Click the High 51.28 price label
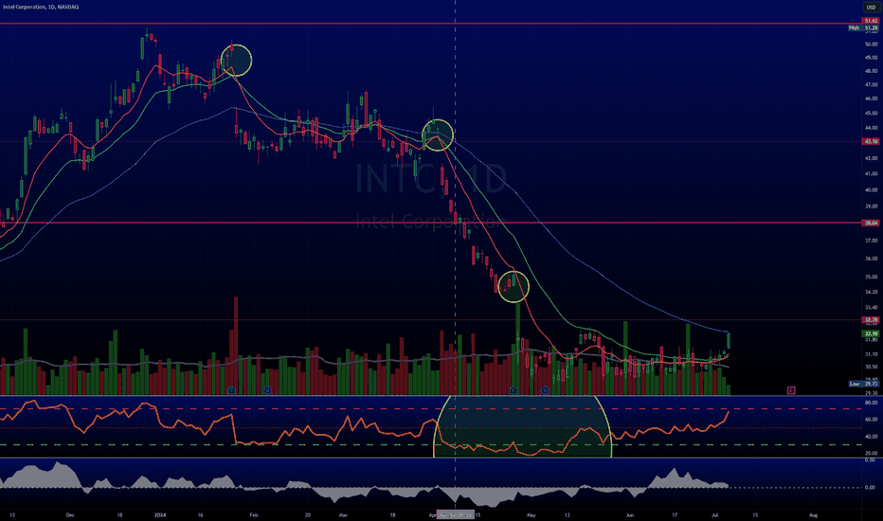The image size is (883, 521). 863,27
